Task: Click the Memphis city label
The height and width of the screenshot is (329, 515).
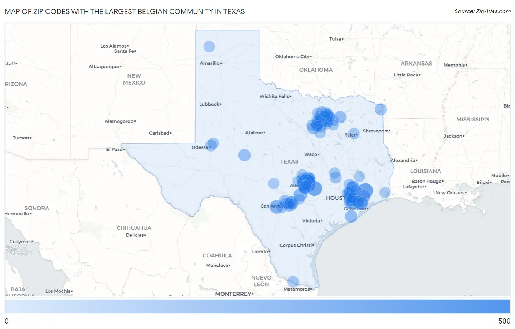Action: [x=454, y=65]
